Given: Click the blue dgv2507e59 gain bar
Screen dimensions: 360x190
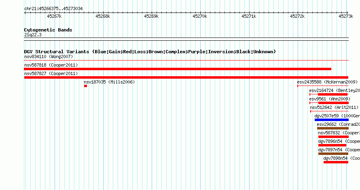Looking at the screenshot, I should tap(332, 120).
